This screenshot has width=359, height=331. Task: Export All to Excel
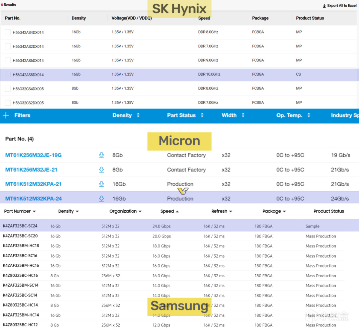click(x=339, y=6)
